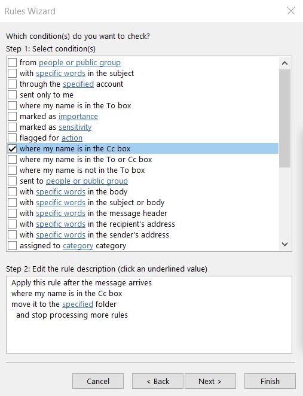Click the 'specified' account link
303x396 pixels.
pyautogui.click(x=78, y=84)
